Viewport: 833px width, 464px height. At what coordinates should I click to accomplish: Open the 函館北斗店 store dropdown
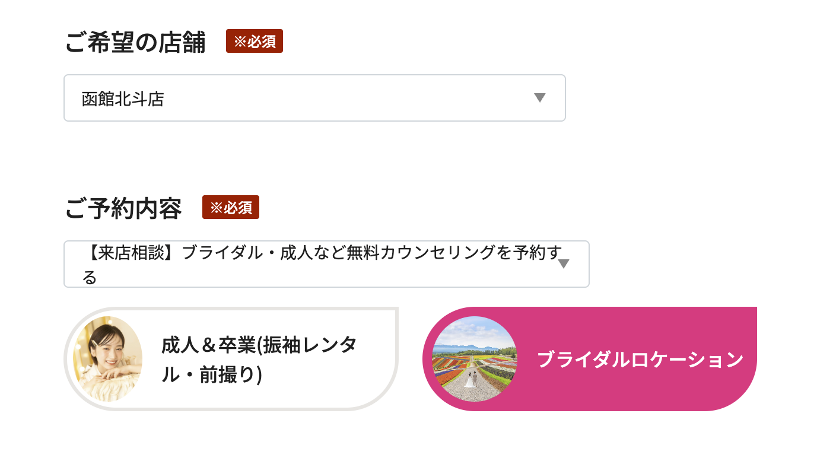pyautogui.click(x=314, y=98)
